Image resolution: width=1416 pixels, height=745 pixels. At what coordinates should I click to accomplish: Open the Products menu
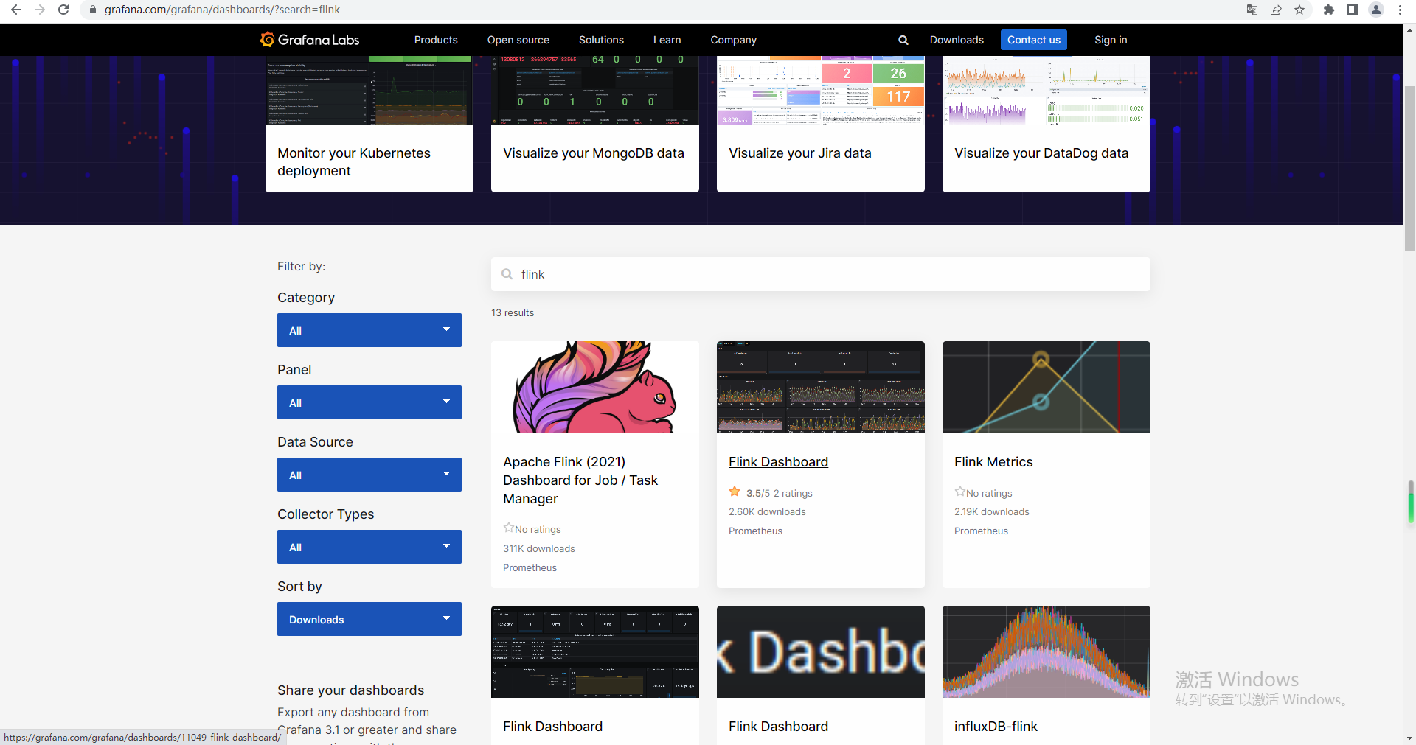[436, 40]
